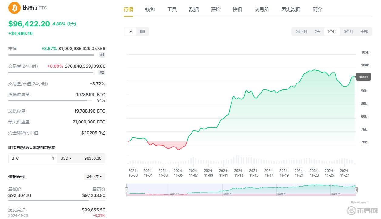Viewport: 381px width, 219px height.
Task: Open the 行情 tab
Action: 129,9
